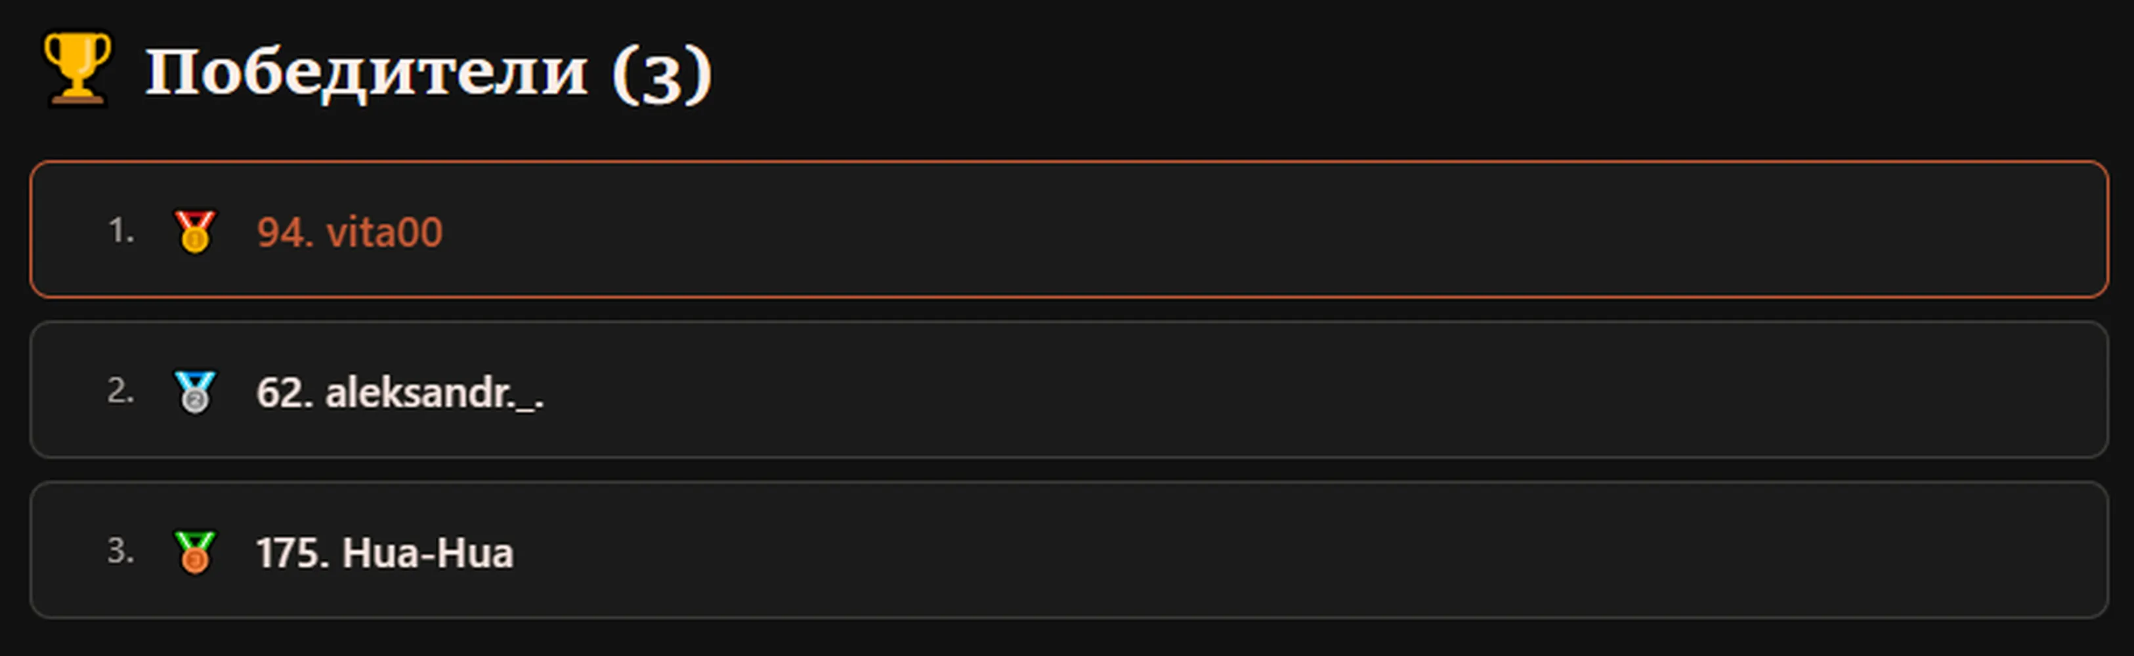Open winner 175. Hua-Hua link

click(385, 552)
